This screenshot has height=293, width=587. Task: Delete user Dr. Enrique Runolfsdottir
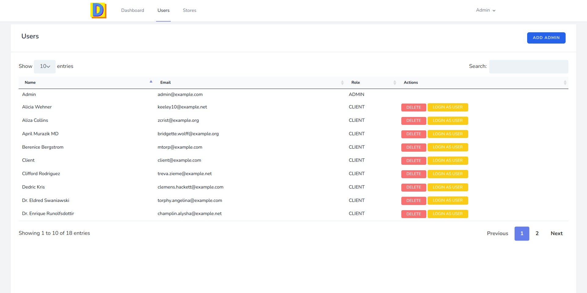(414, 214)
